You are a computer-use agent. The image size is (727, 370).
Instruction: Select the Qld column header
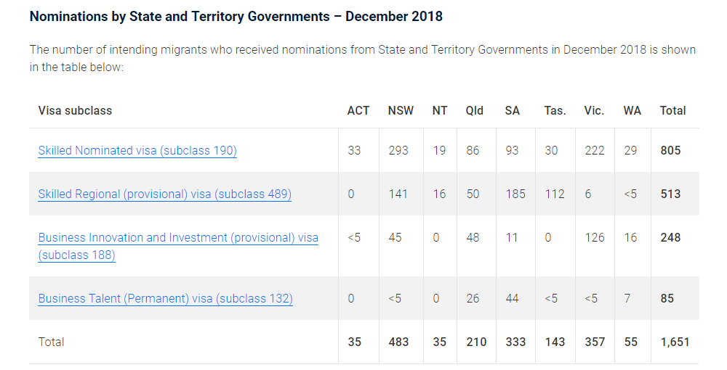pos(474,111)
